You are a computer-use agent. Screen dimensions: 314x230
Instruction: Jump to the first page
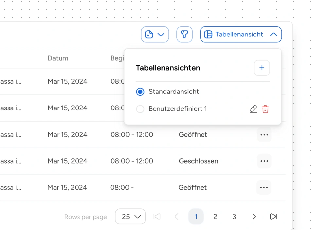(x=157, y=217)
